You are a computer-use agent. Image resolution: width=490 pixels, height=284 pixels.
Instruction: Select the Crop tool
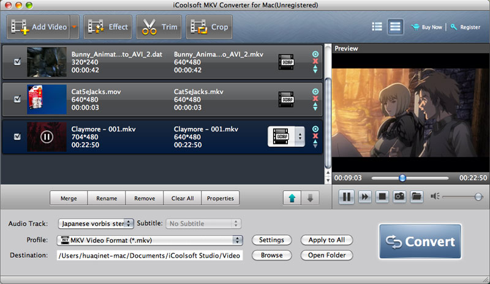point(209,27)
